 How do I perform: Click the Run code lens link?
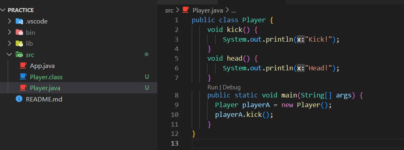click(213, 87)
